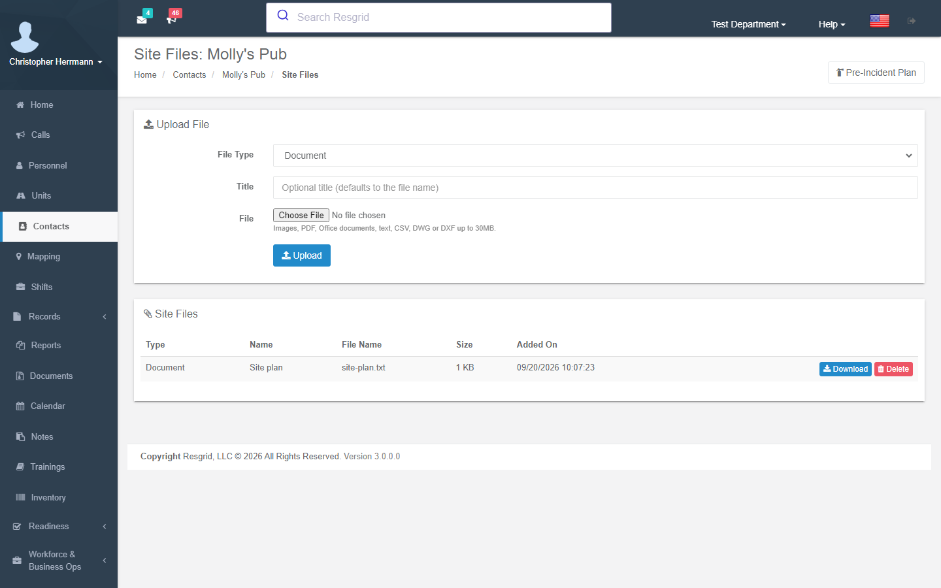
Task: Open the messages envelope icon
Action: point(142,20)
